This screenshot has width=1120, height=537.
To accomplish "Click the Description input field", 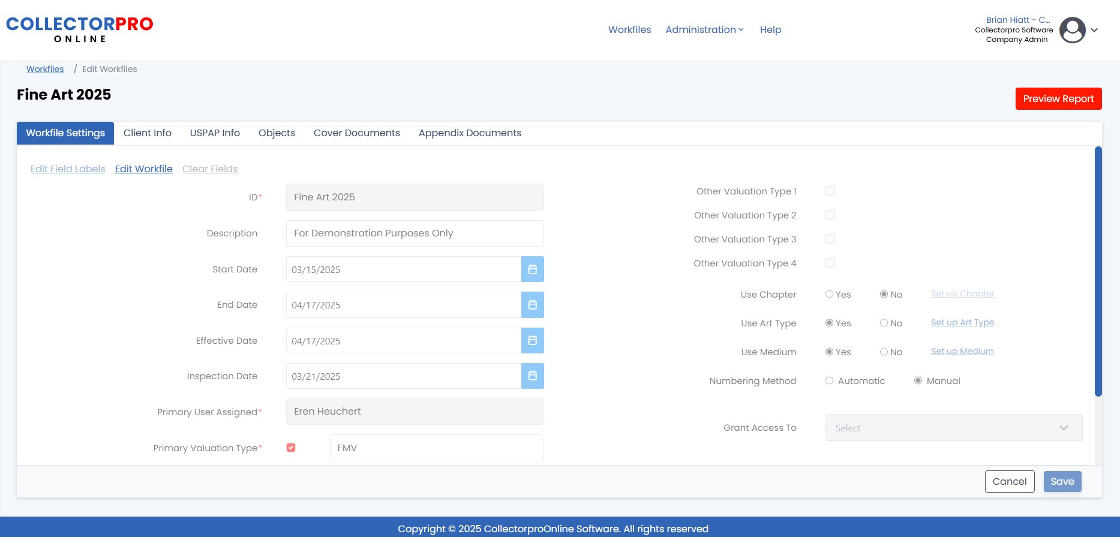I will pyautogui.click(x=415, y=233).
